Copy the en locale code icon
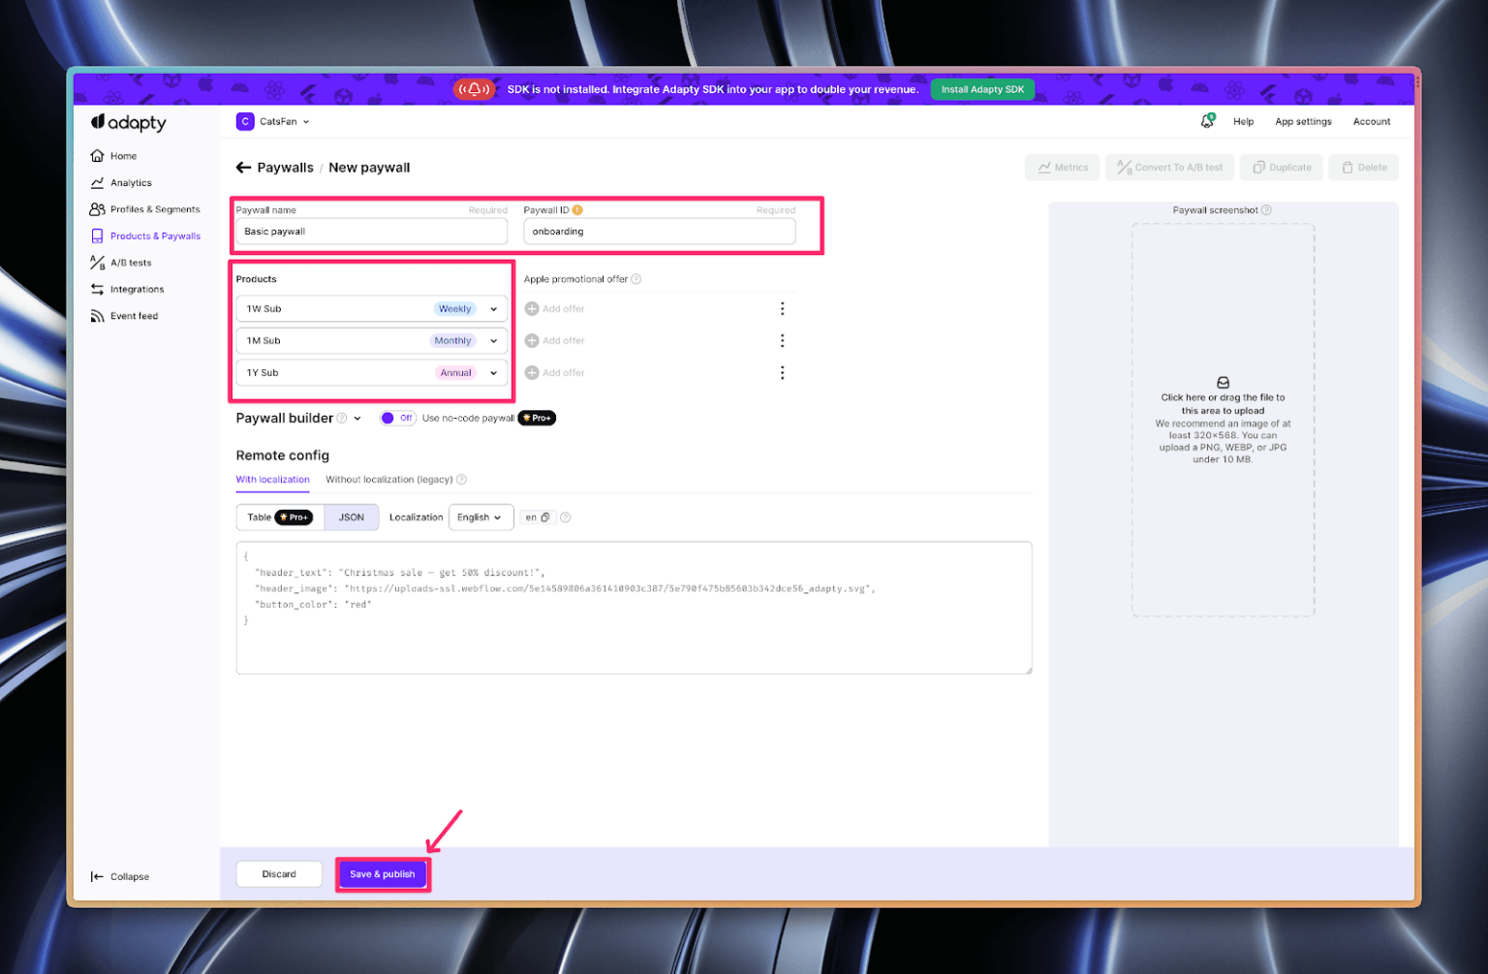1488x974 pixels. [545, 518]
